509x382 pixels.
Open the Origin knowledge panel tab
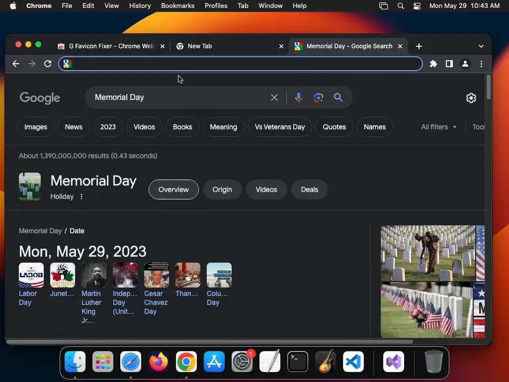[222, 190]
